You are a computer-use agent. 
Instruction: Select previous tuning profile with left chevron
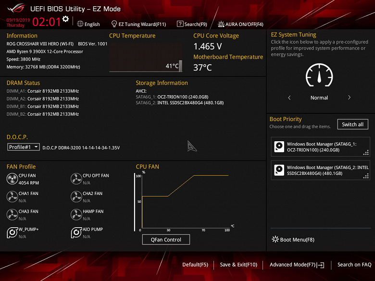(289, 98)
